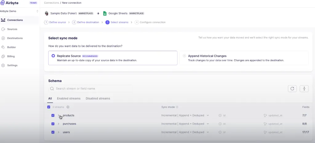Open the streams settings gear icon
Viewport: 315px width, 143px height.
68,107
